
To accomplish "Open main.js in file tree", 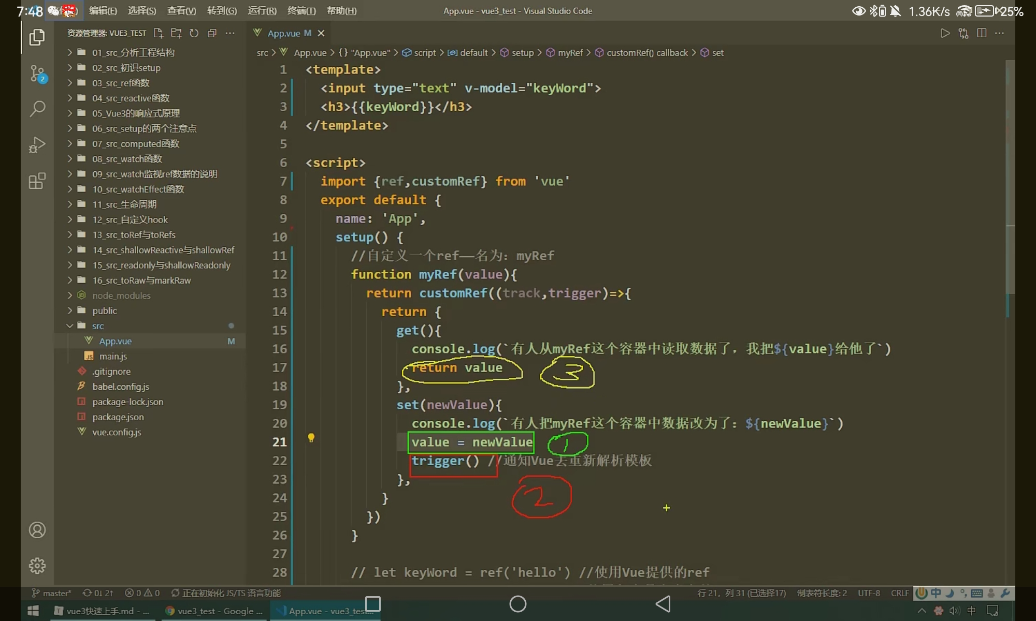I will pos(113,356).
